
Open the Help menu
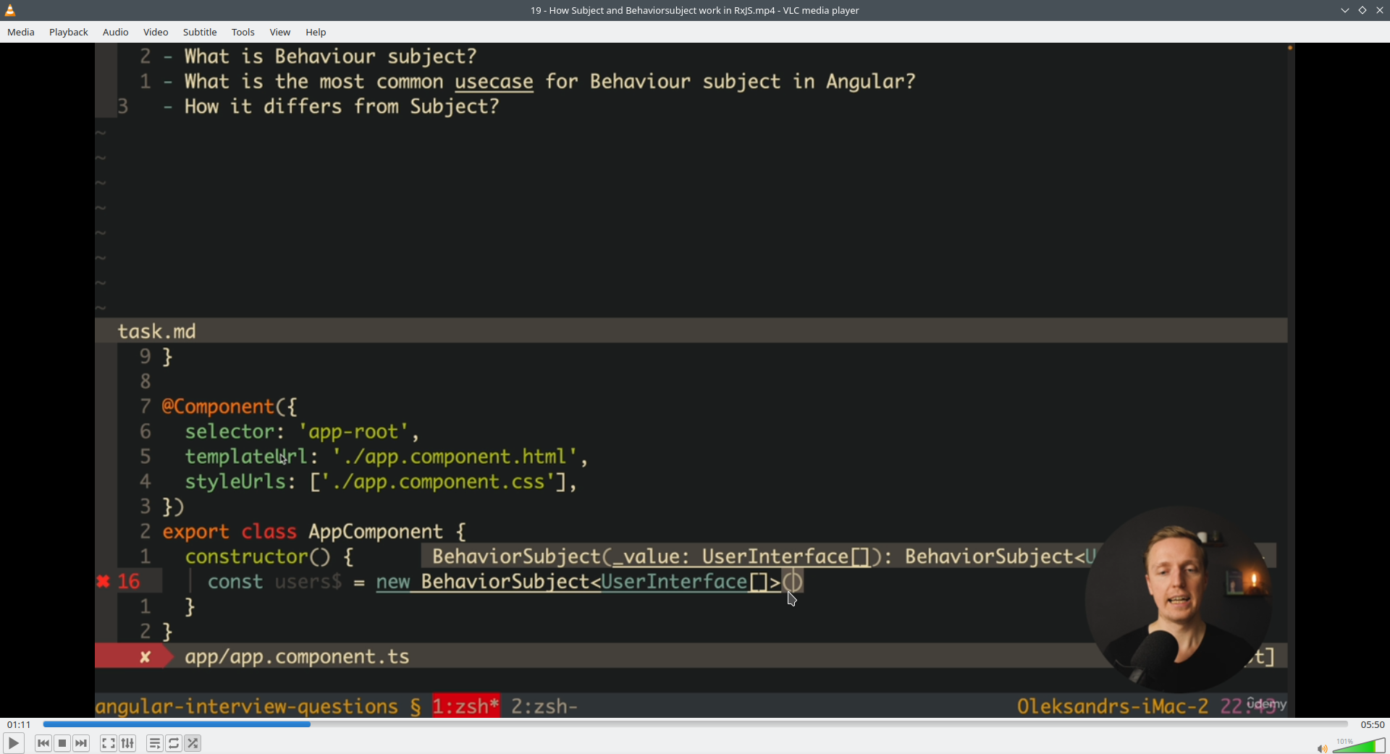pyautogui.click(x=316, y=32)
